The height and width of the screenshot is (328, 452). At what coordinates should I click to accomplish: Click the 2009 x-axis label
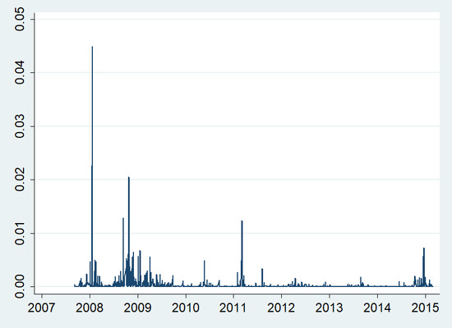(x=137, y=307)
